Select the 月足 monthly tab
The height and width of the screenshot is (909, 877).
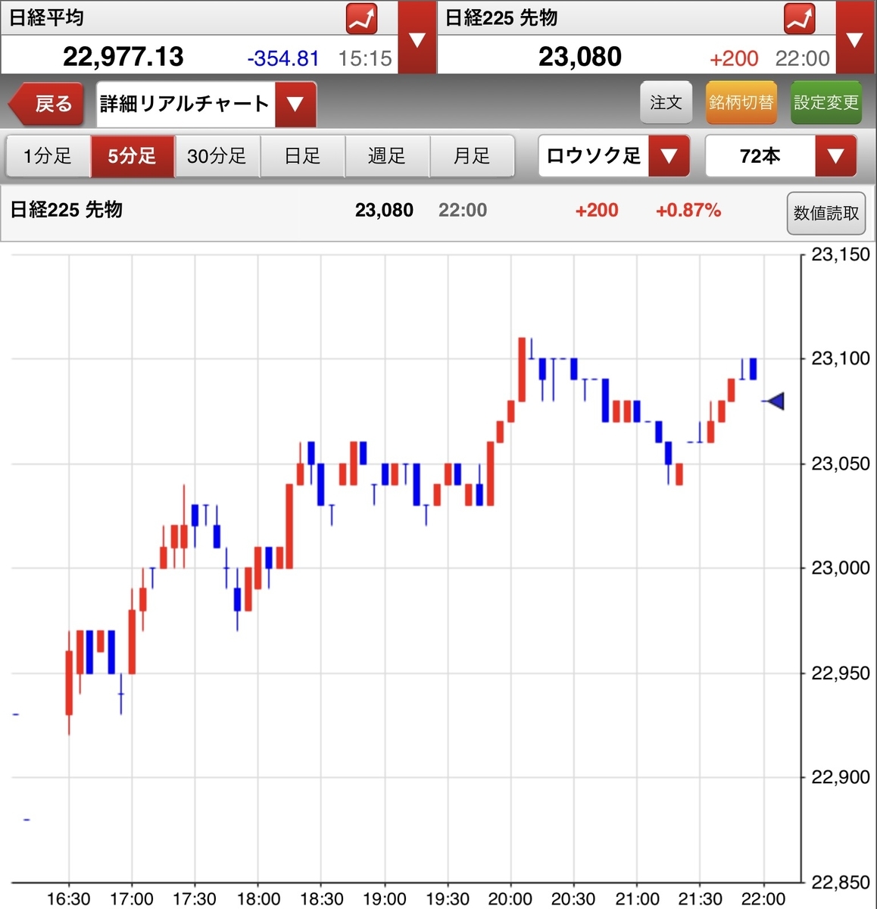[x=472, y=157]
